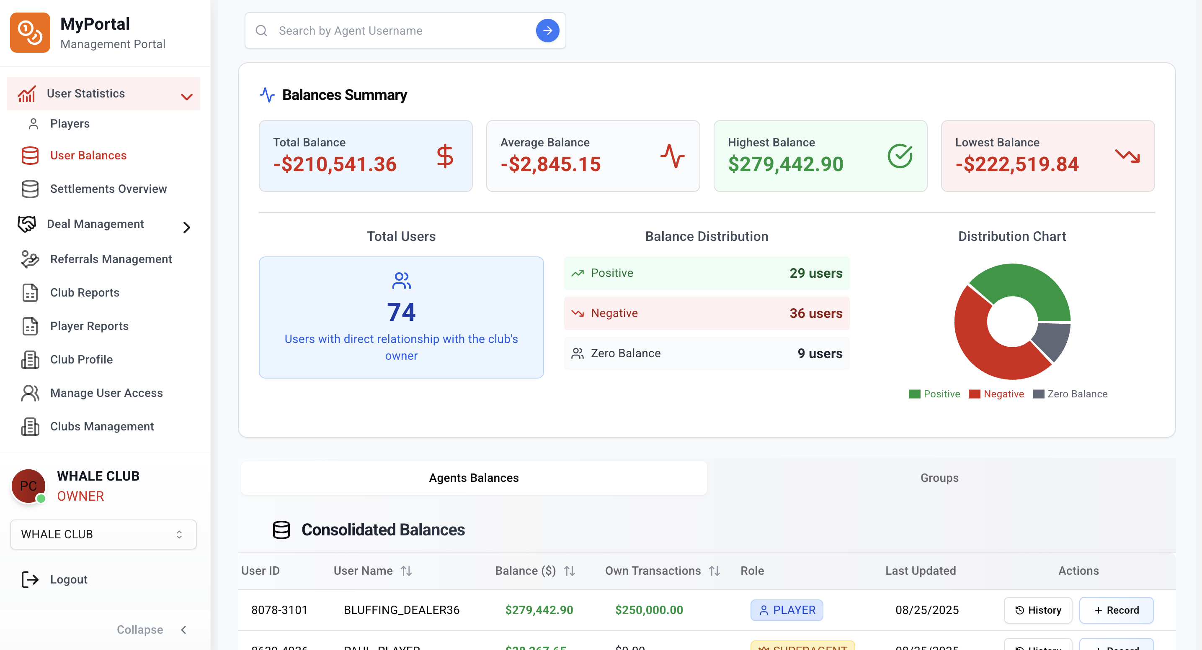
Task: Click the red Negative legend swatch
Action: (x=974, y=394)
